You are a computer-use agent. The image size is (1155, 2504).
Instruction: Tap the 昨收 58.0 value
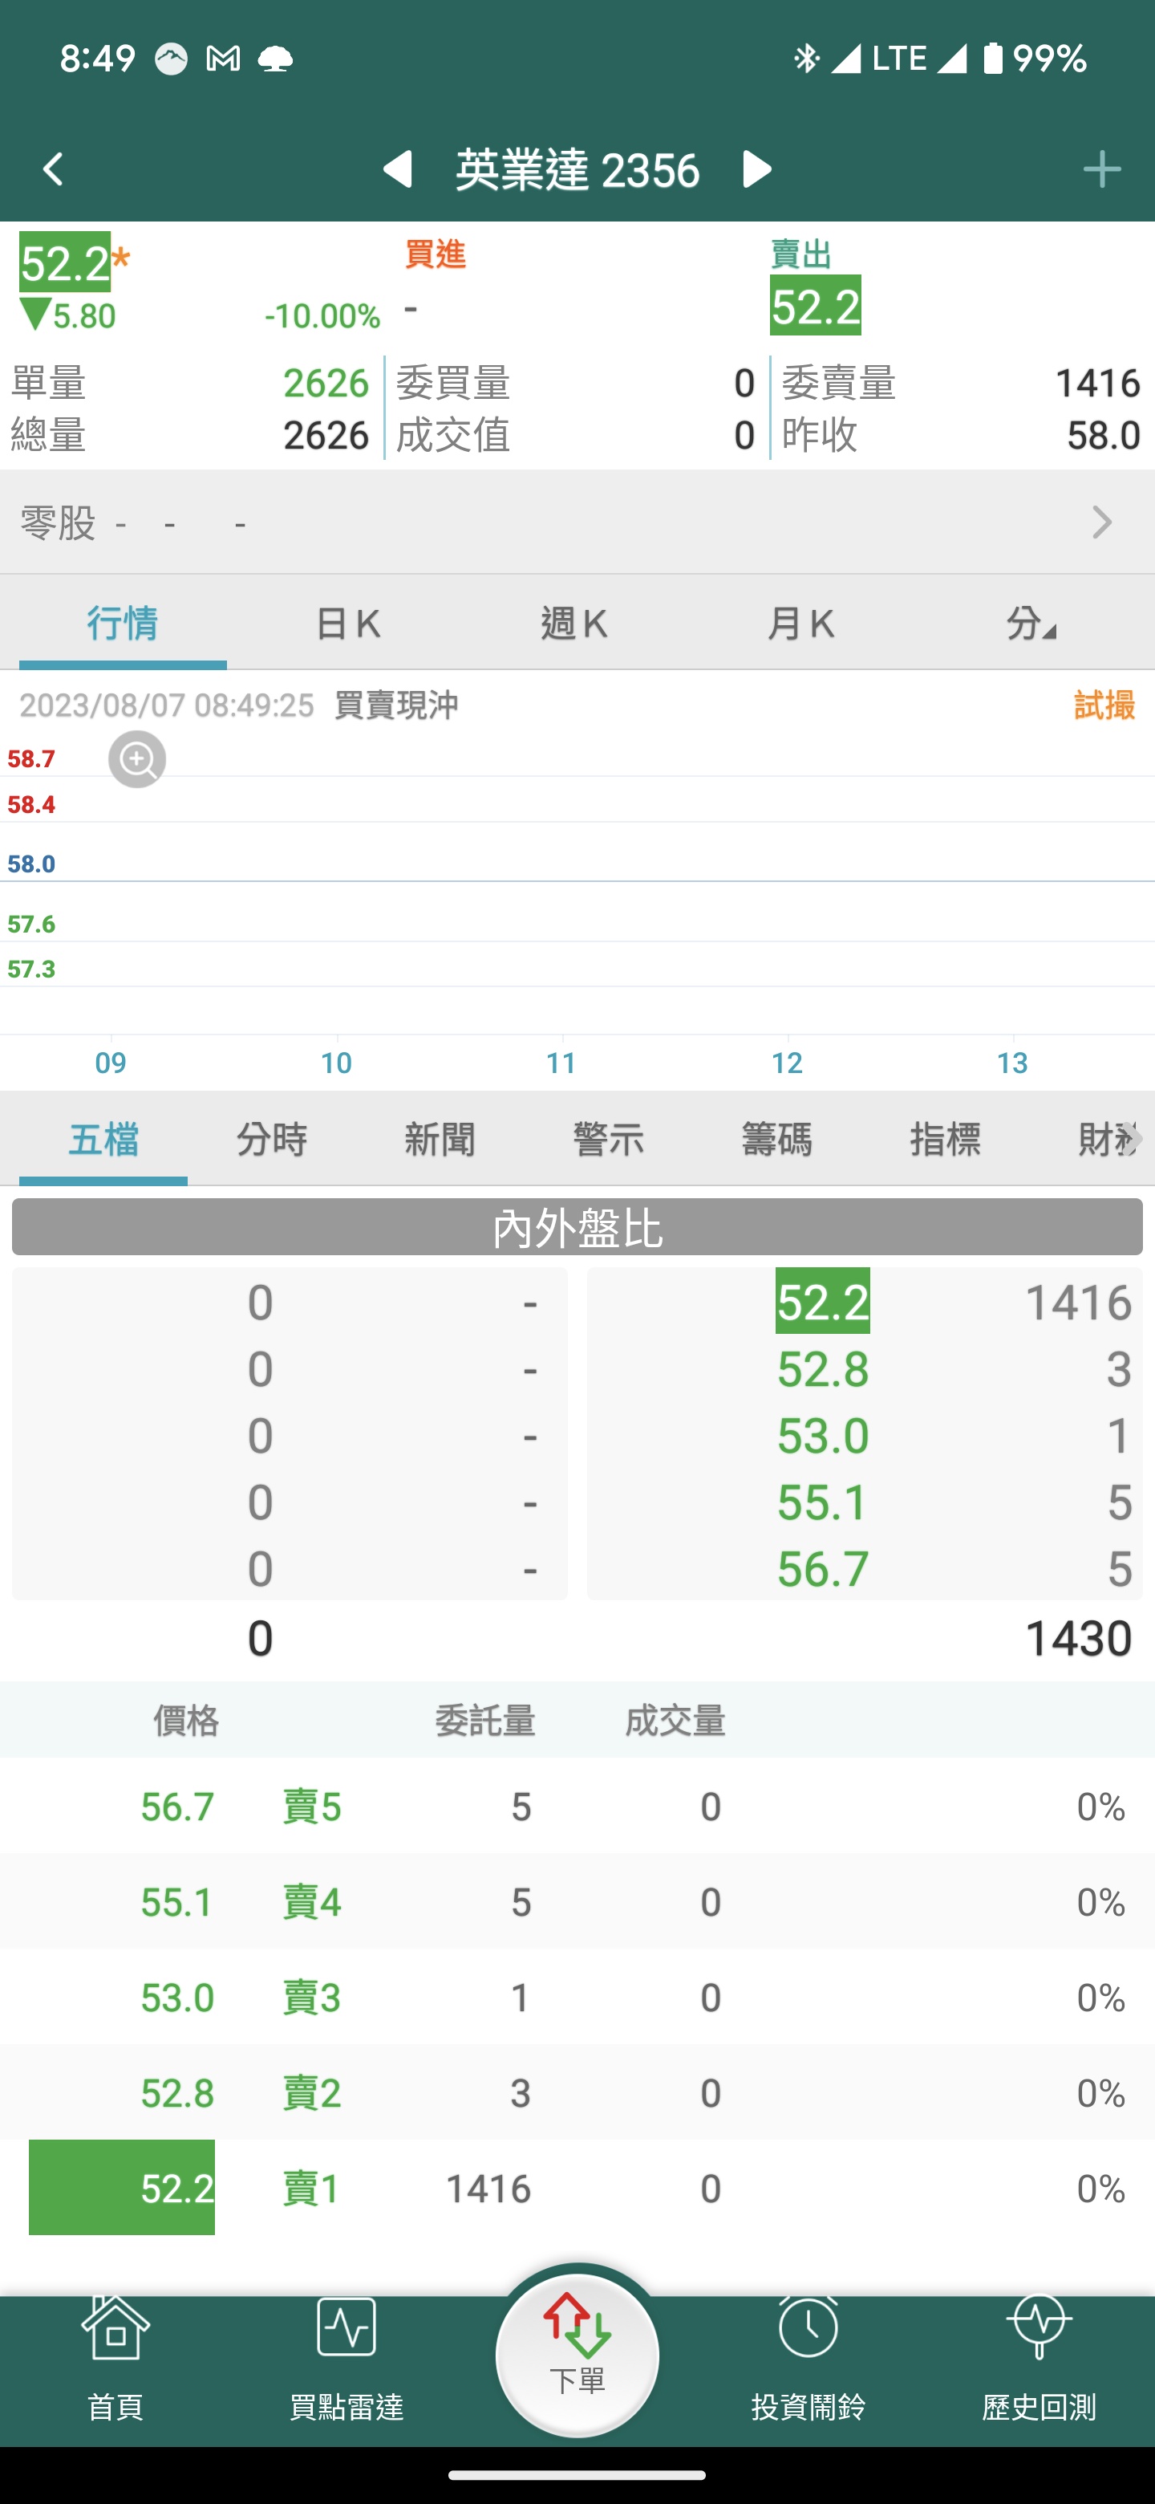1104,434
